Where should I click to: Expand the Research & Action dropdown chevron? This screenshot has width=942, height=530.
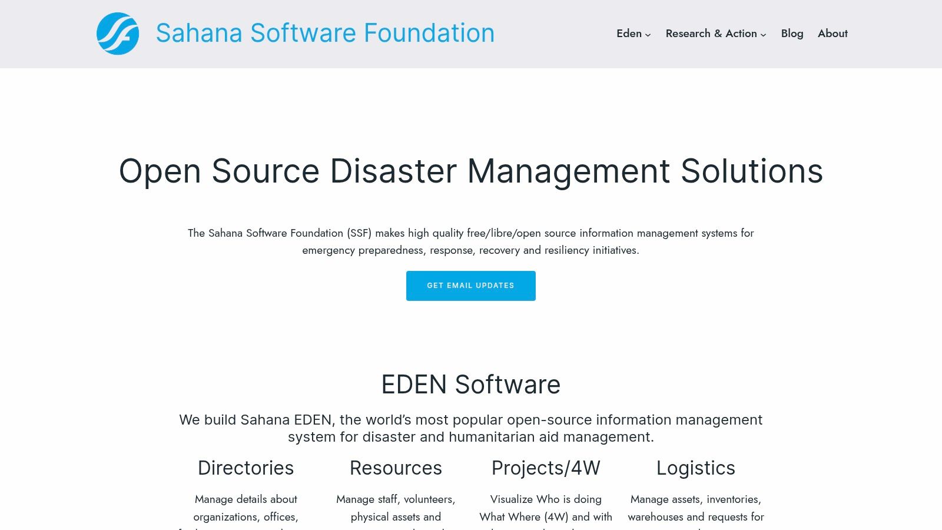(x=763, y=35)
